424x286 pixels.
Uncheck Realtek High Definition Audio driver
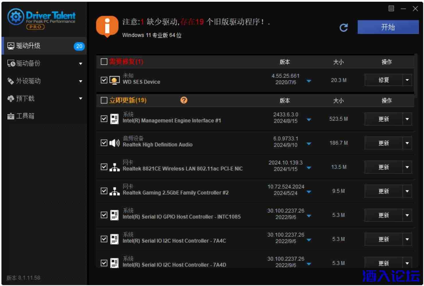pyautogui.click(x=104, y=142)
